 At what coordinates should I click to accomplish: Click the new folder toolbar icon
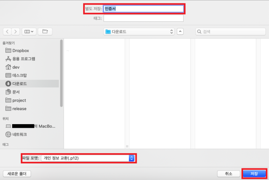click(x=45, y=32)
